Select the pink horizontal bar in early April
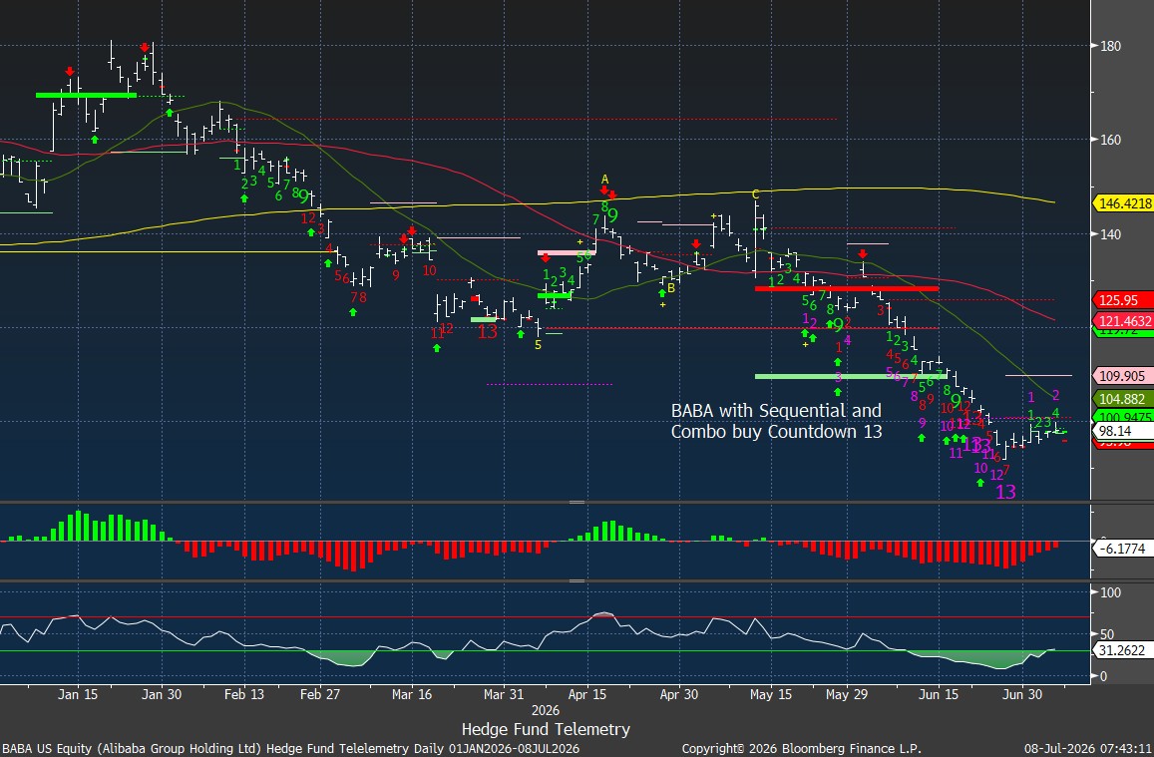The height and width of the screenshot is (757, 1154). click(566, 253)
